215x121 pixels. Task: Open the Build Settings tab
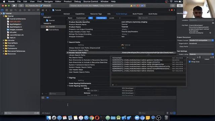click(x=122, y=14)
